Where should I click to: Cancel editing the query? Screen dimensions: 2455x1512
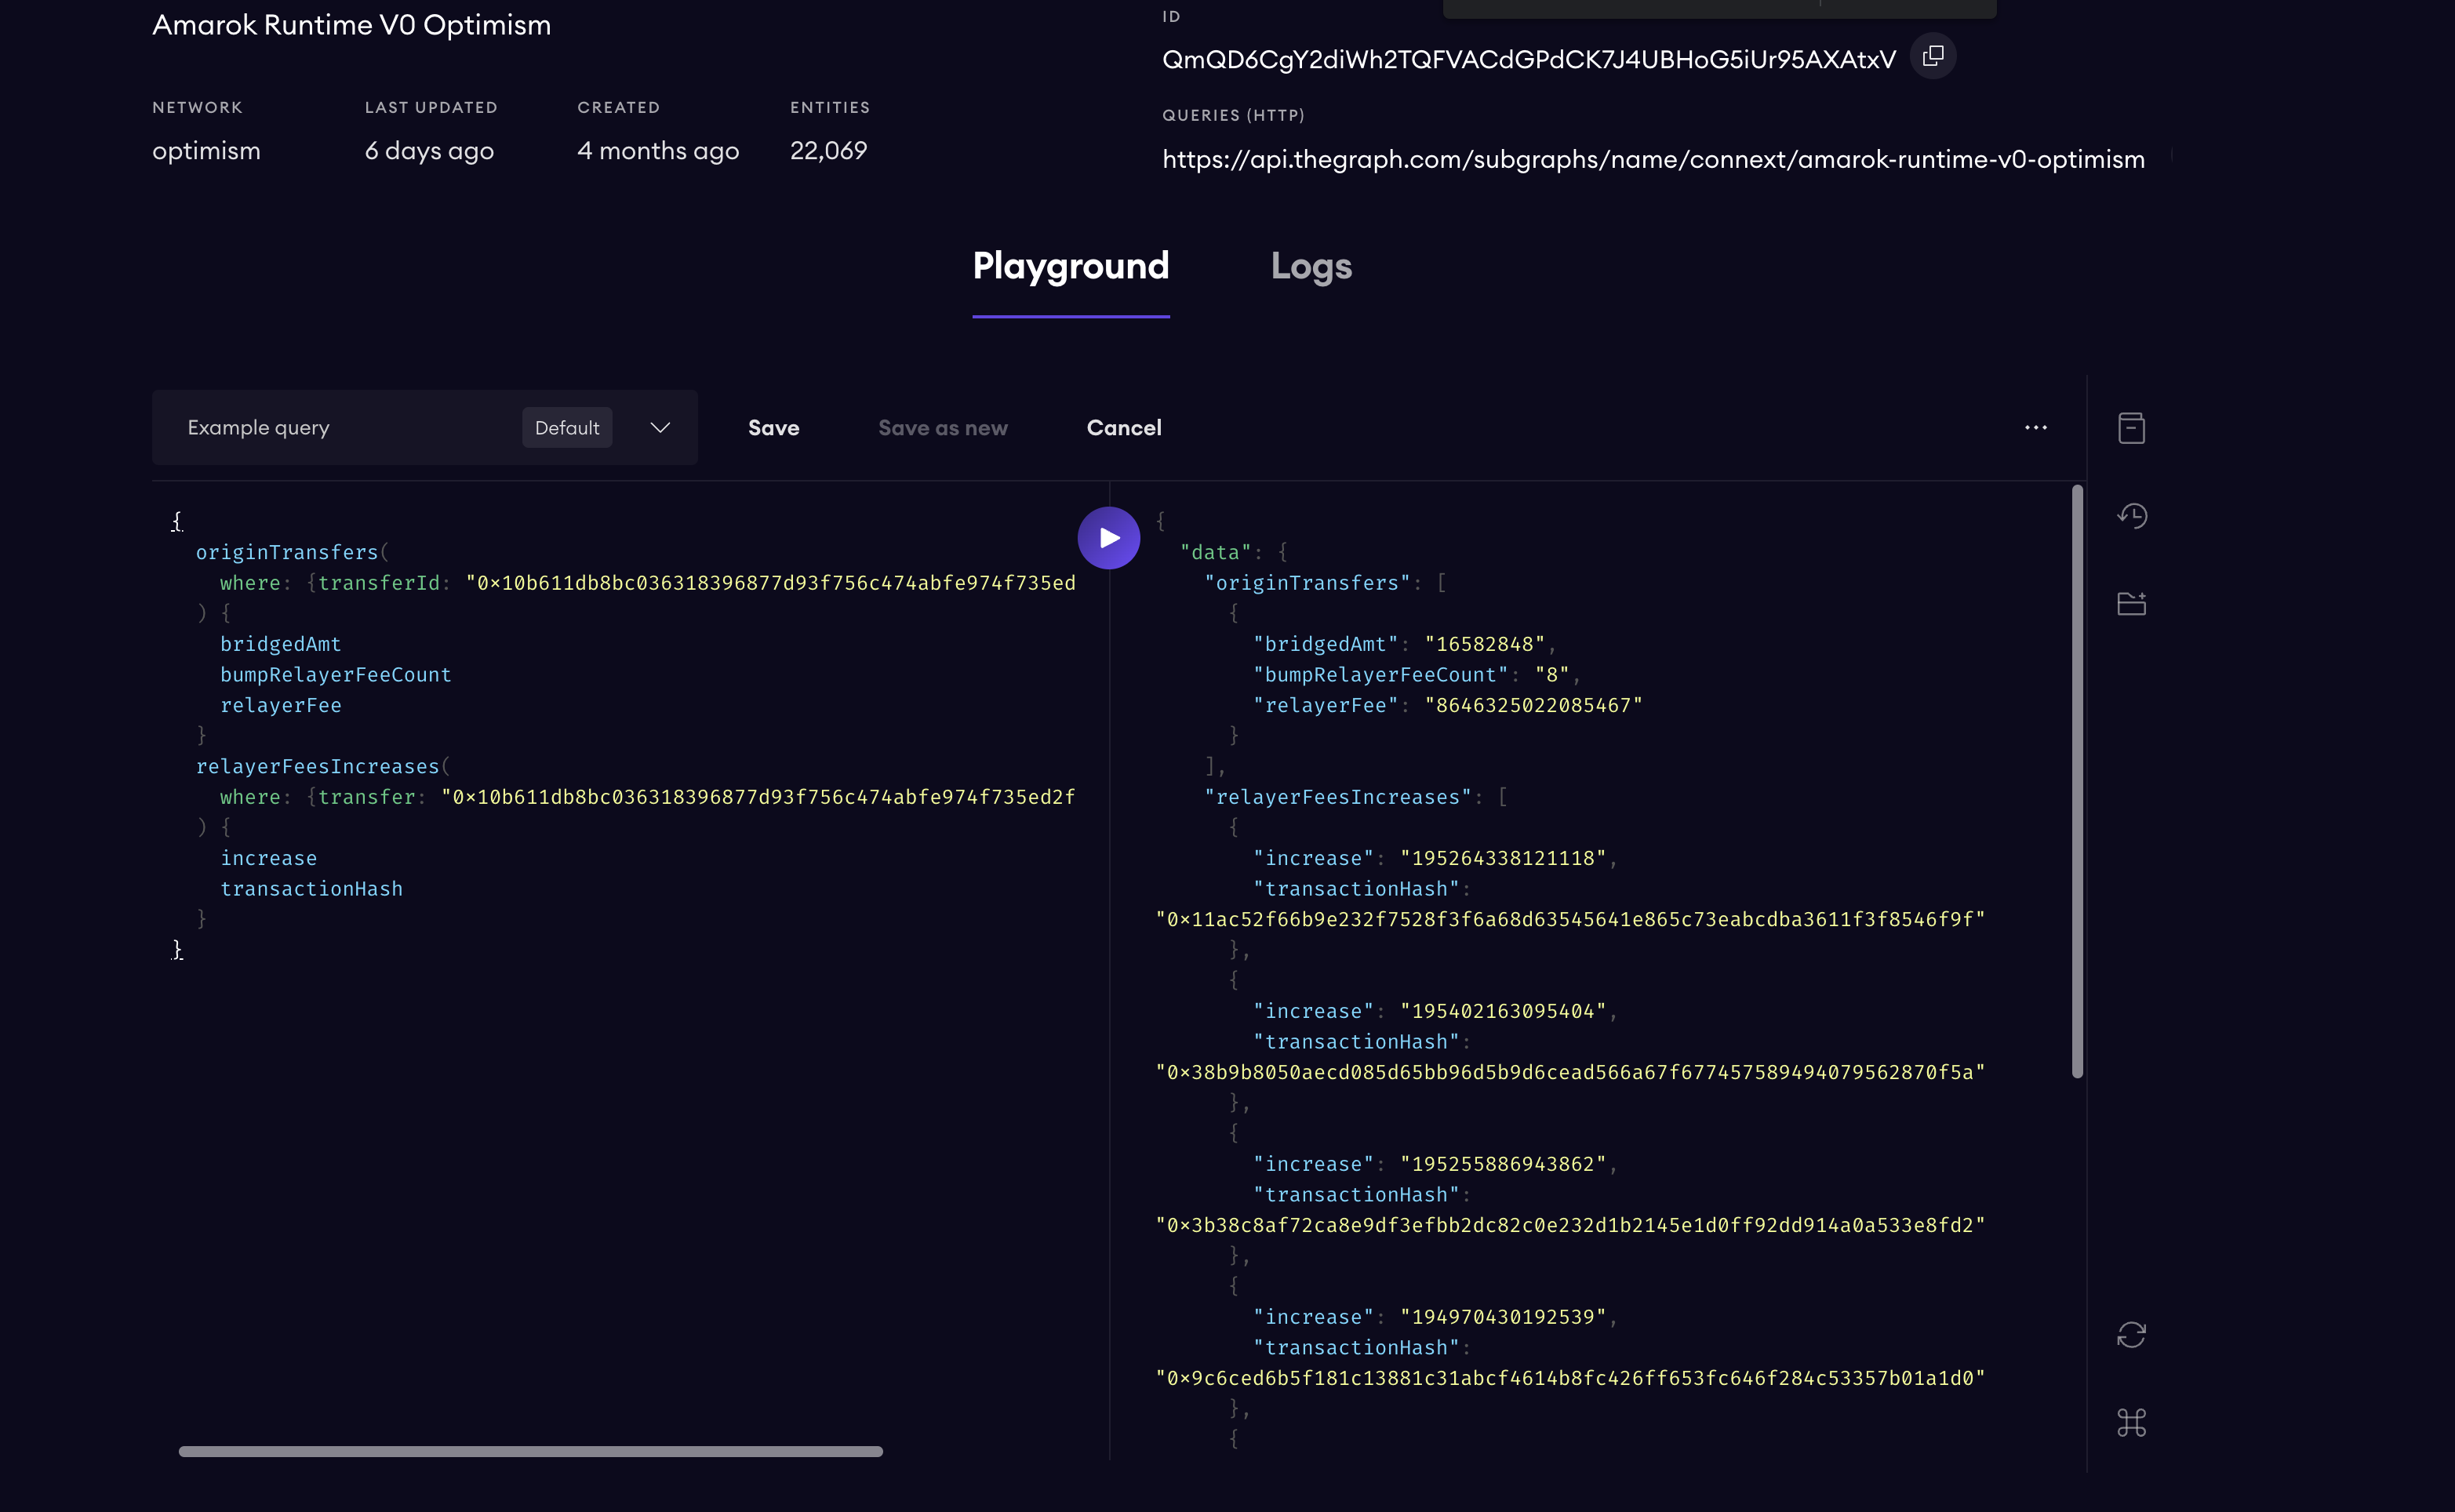point(1123,427)
